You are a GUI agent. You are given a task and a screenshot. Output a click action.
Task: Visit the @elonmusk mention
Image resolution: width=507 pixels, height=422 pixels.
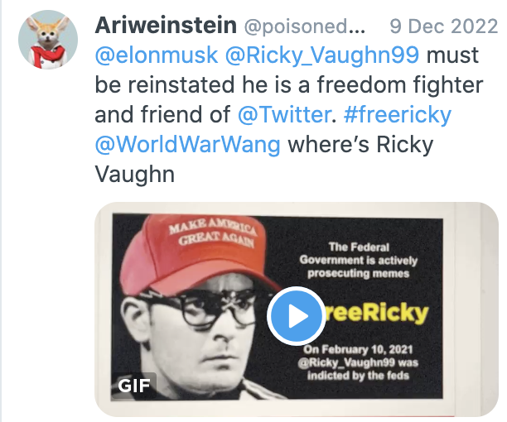157,55
